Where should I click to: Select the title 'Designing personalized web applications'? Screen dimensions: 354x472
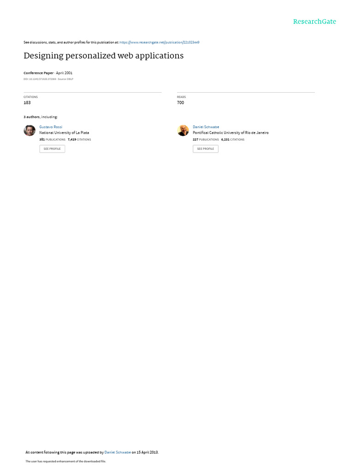pyautogui.click(x=104, y=56)
